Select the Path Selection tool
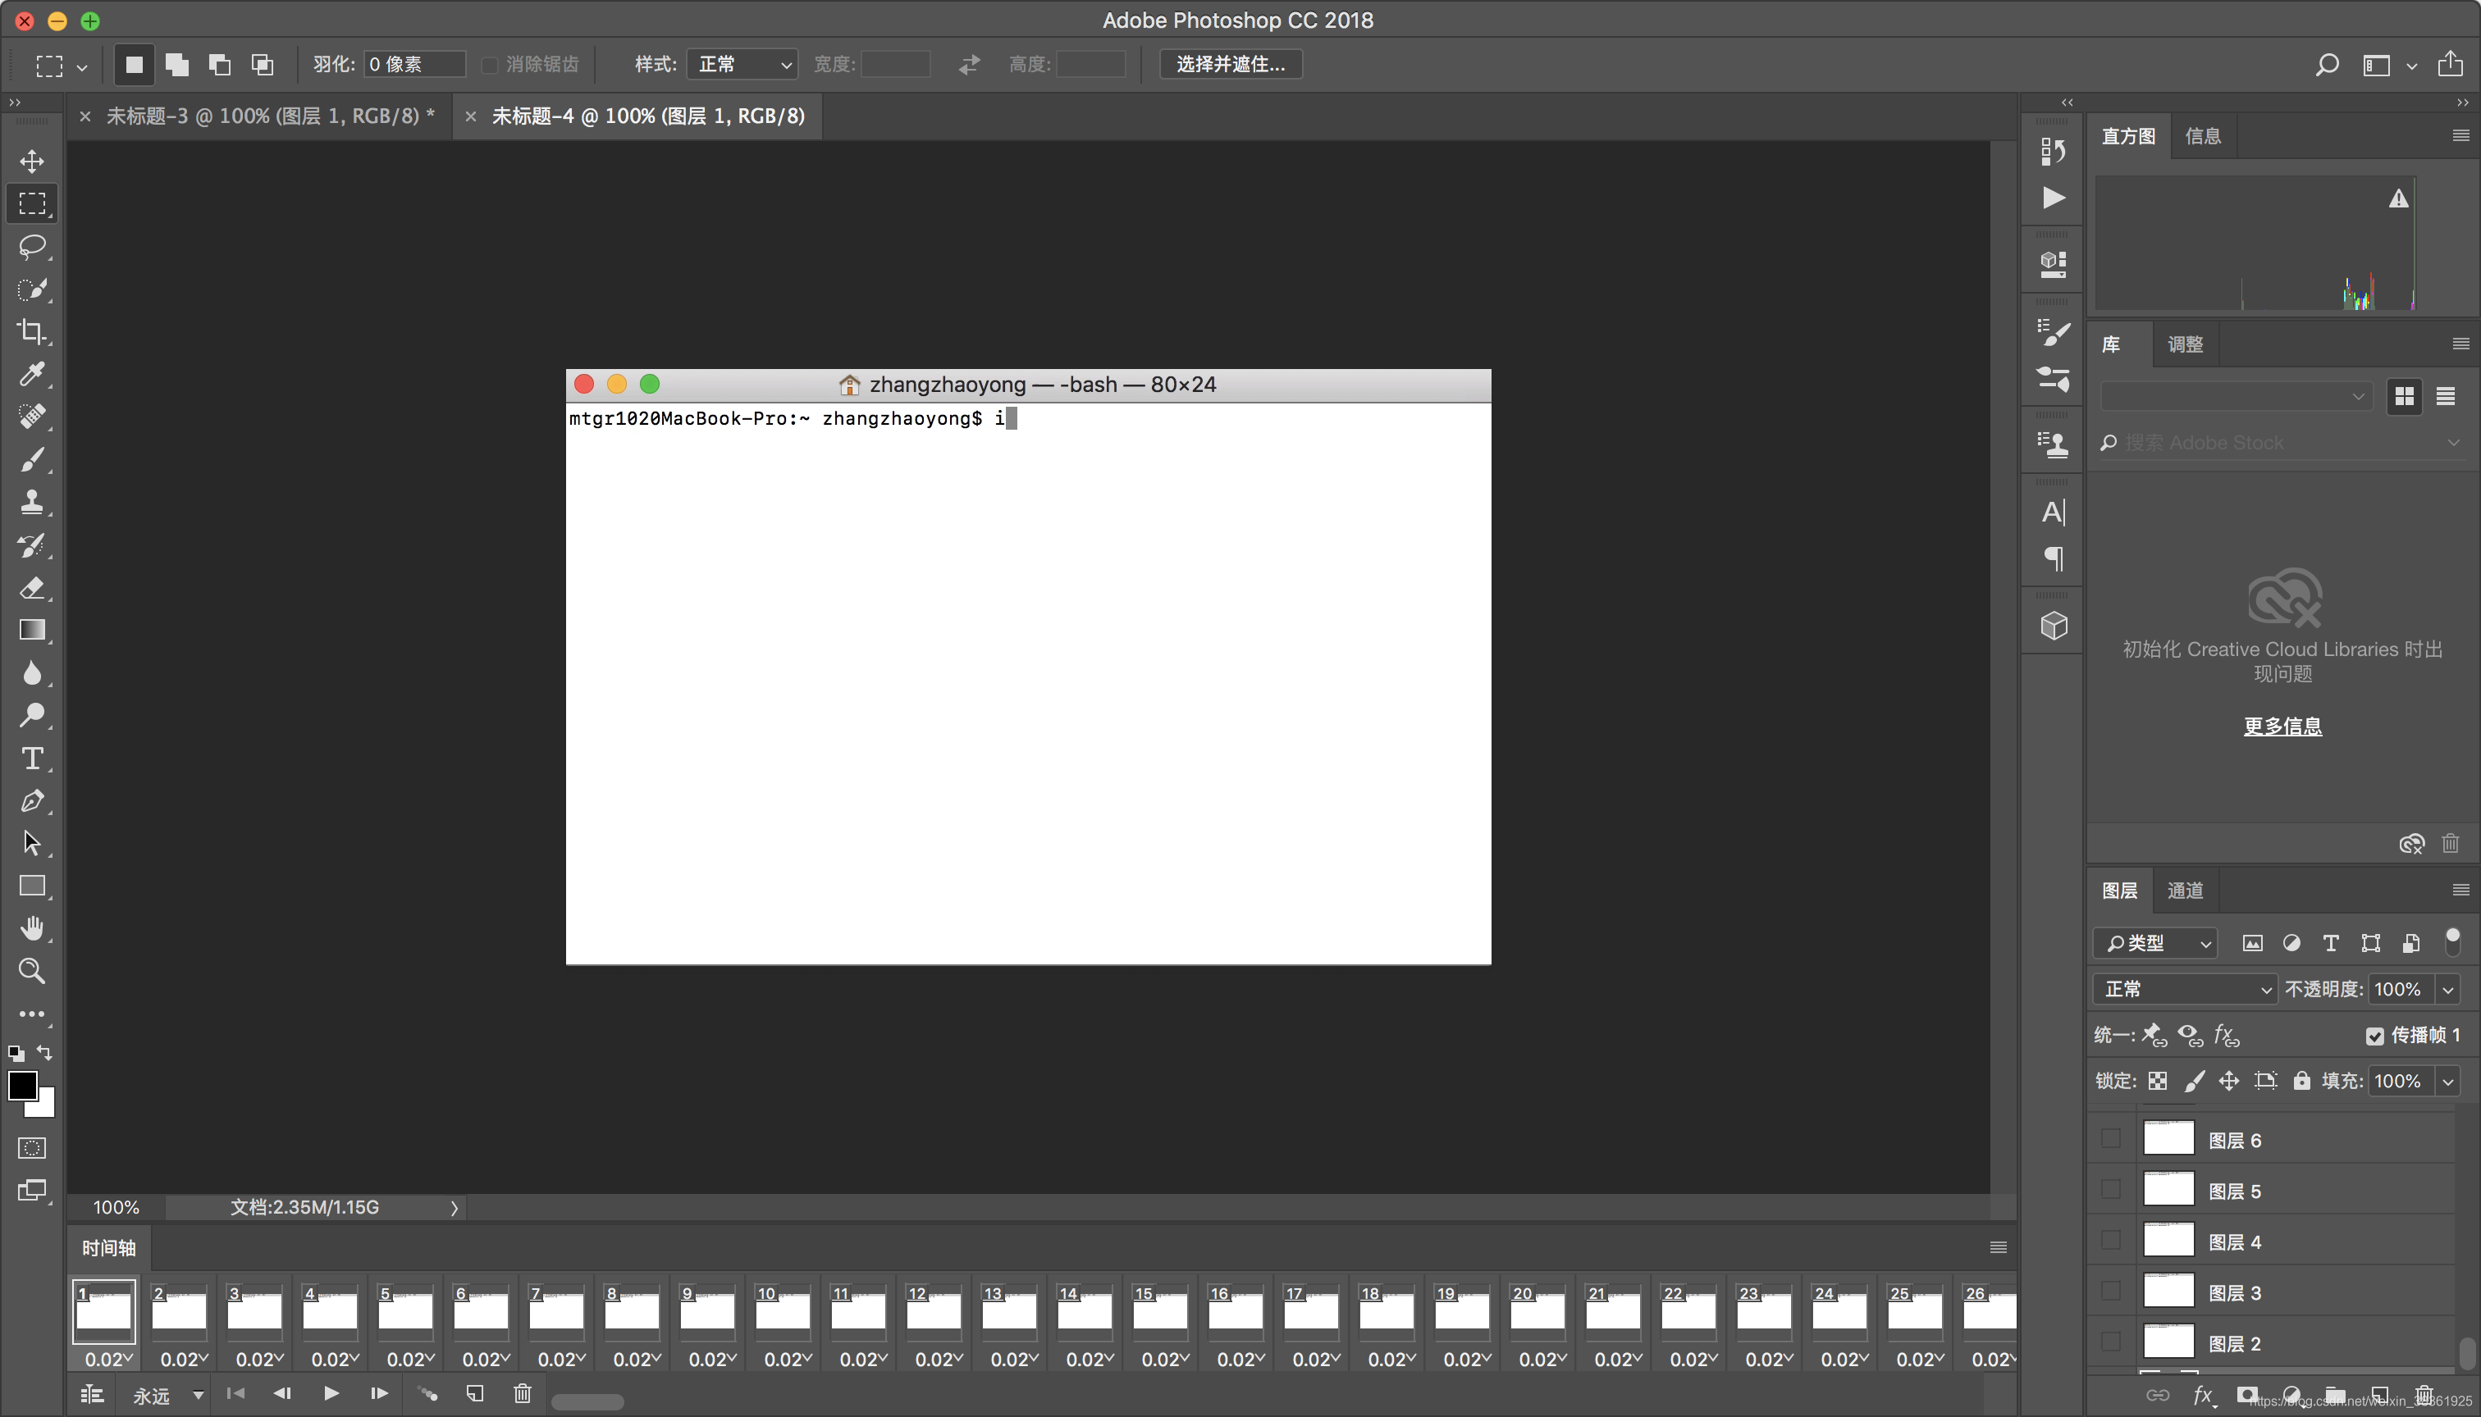The image size is (2481, 1417). (x=32, y=843)
